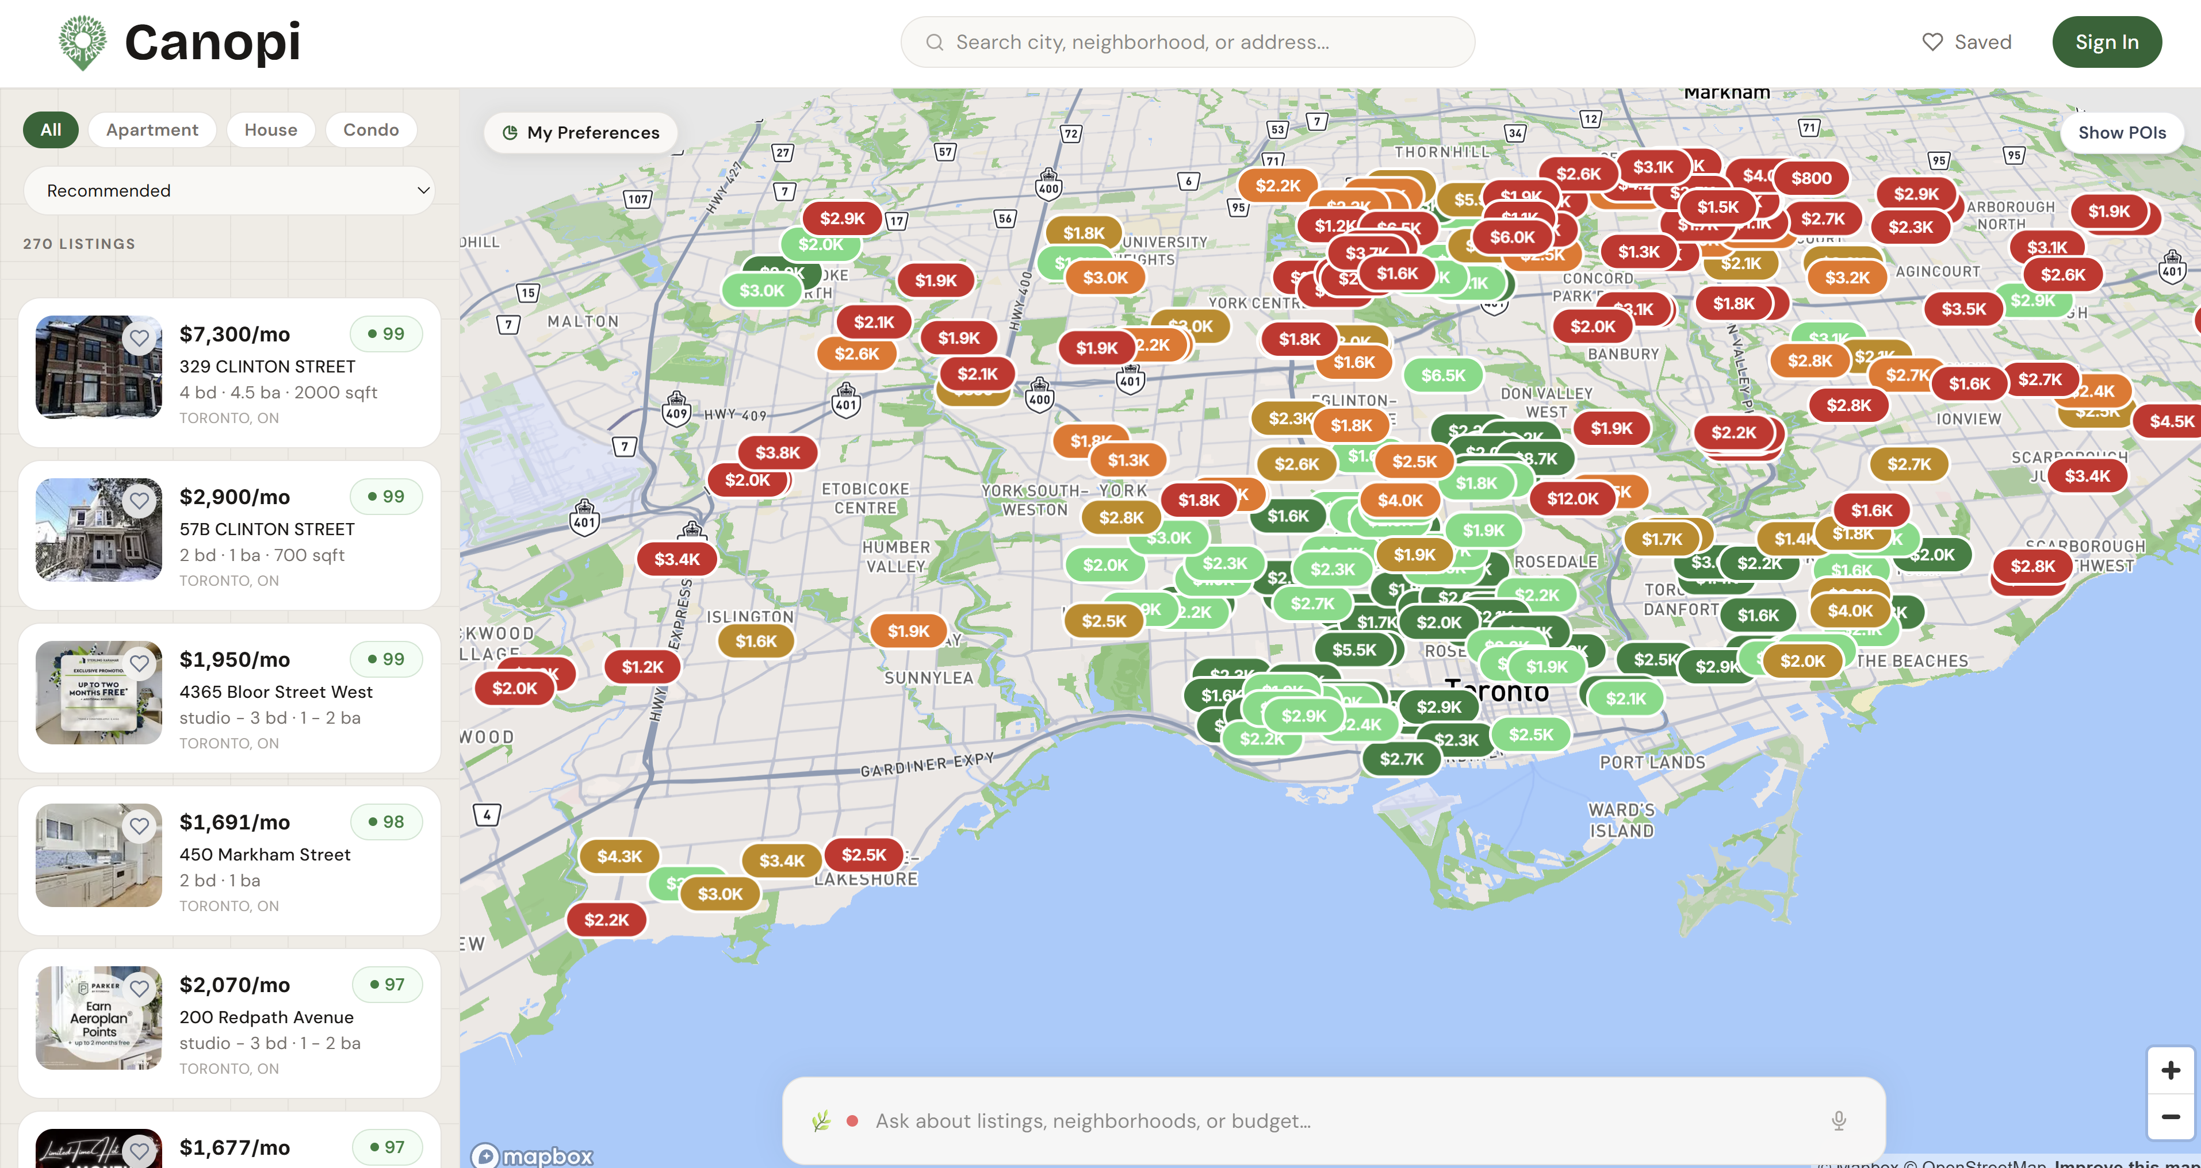
Task: Favorite the 329 Clinton Street listing
Action: [139, 338]
